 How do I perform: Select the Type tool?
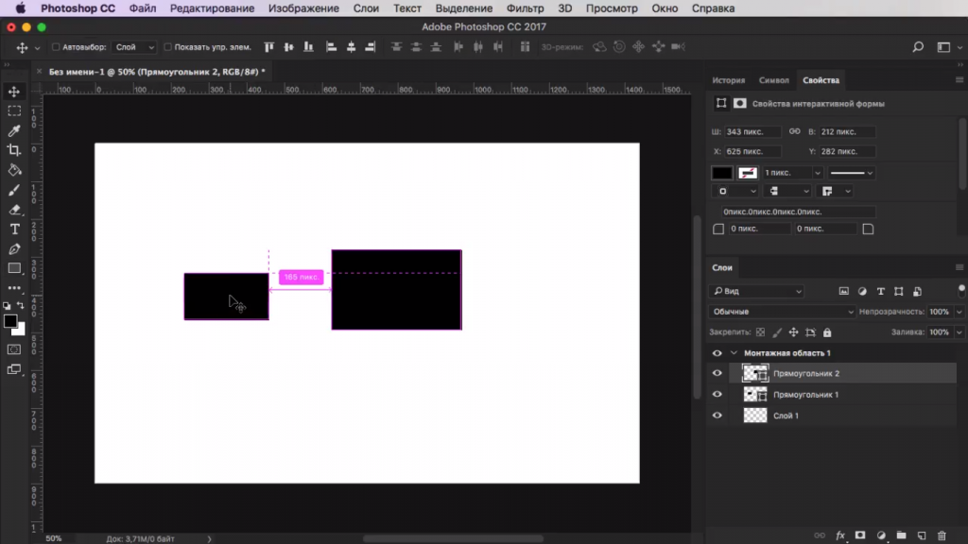[x=14, y=229]
